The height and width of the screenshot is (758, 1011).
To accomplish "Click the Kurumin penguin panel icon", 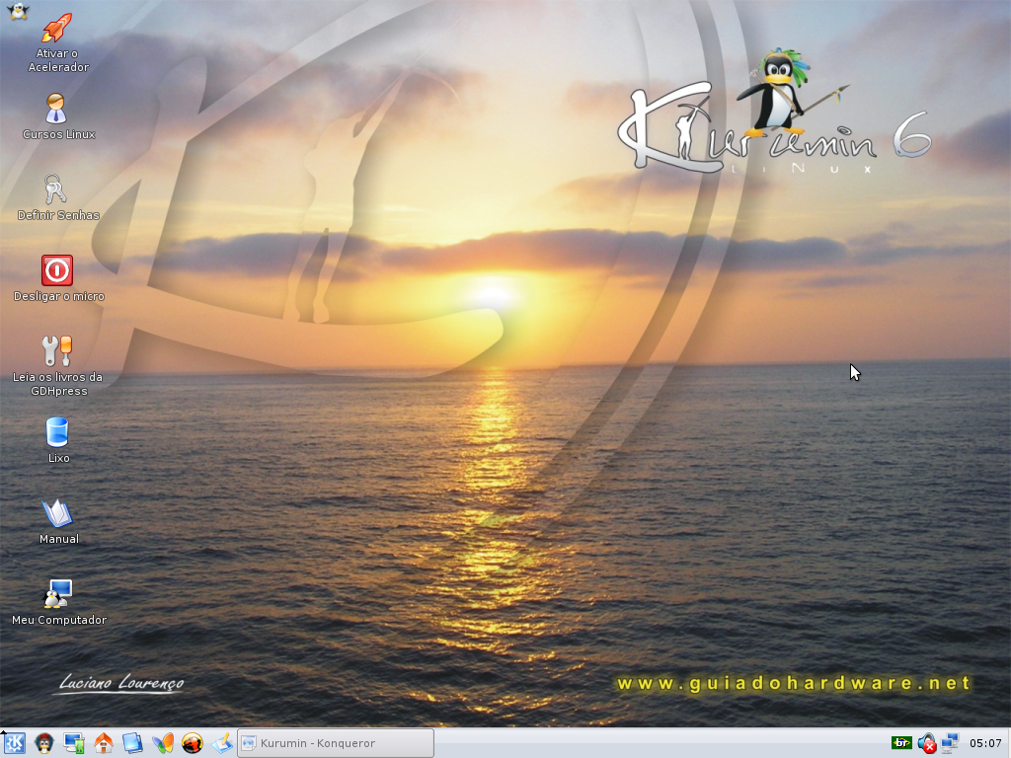I will [43, 744].
